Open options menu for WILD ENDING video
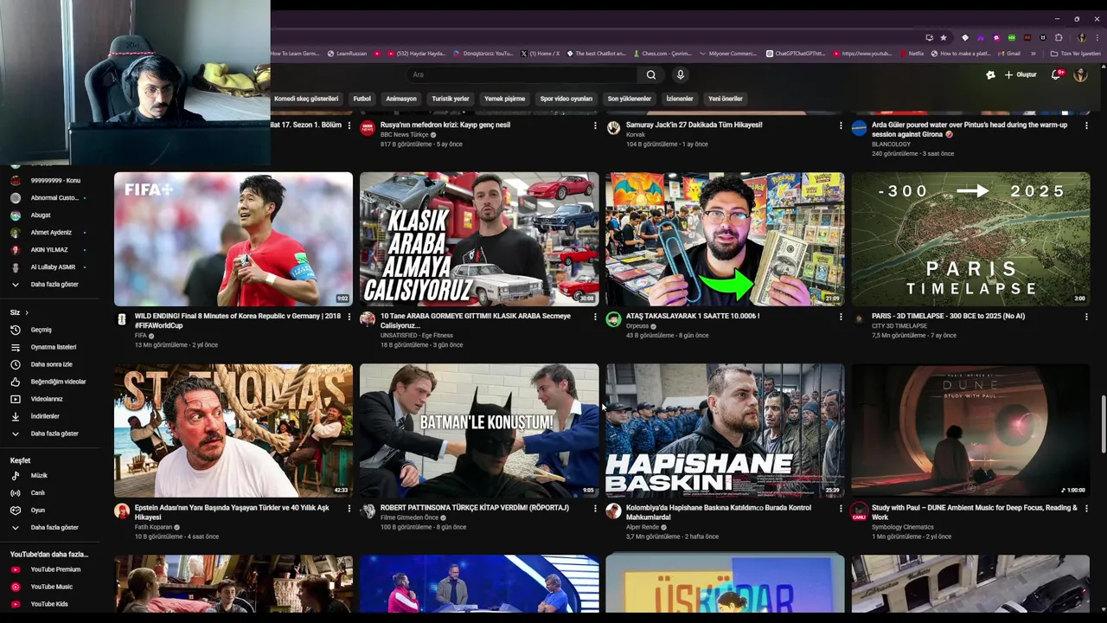The height and width of the screenshot is (623, 1107). pos(349,318)
